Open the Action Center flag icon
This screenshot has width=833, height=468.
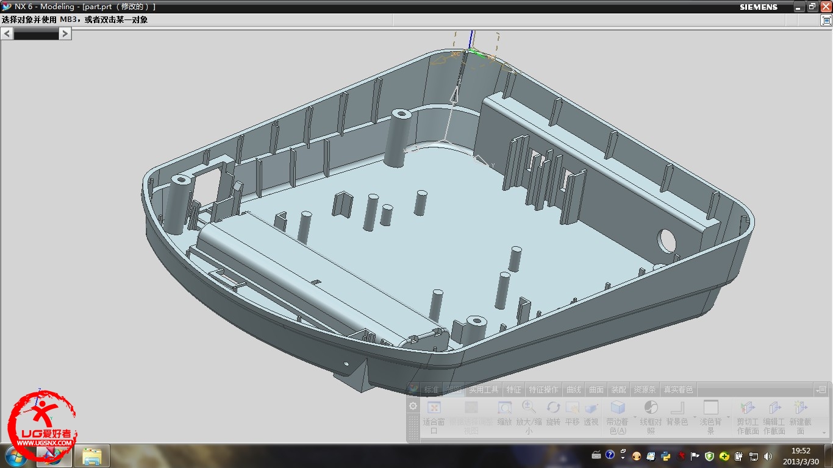click(x=695, y=456)
